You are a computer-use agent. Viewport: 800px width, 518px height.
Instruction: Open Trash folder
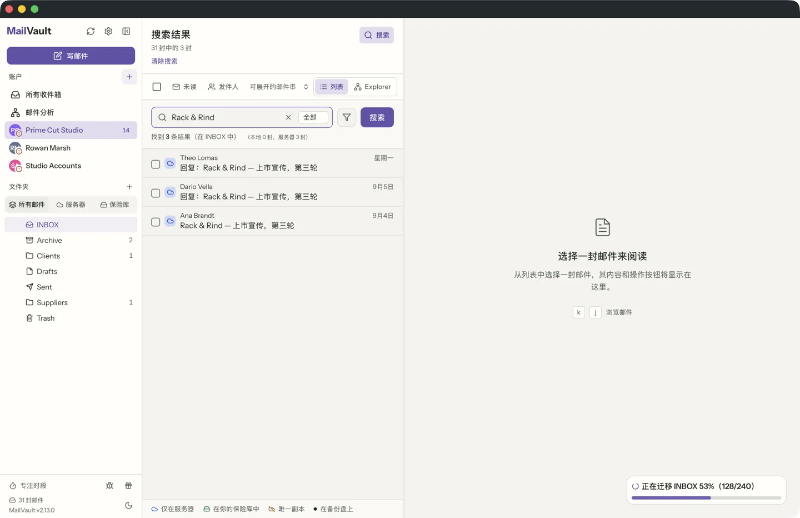coord(71,318)
